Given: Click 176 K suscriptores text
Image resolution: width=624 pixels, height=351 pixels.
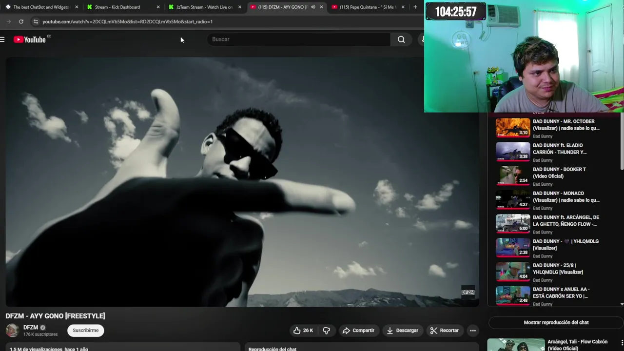Looking at the screenshot, I should [40, 334].
